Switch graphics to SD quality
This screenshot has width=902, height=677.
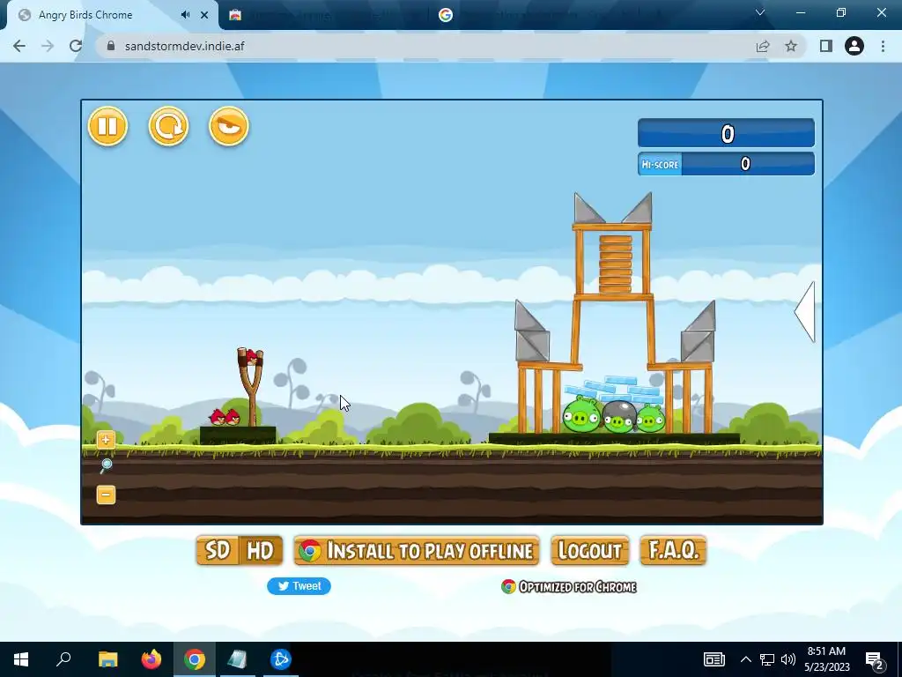pos(218,551)
